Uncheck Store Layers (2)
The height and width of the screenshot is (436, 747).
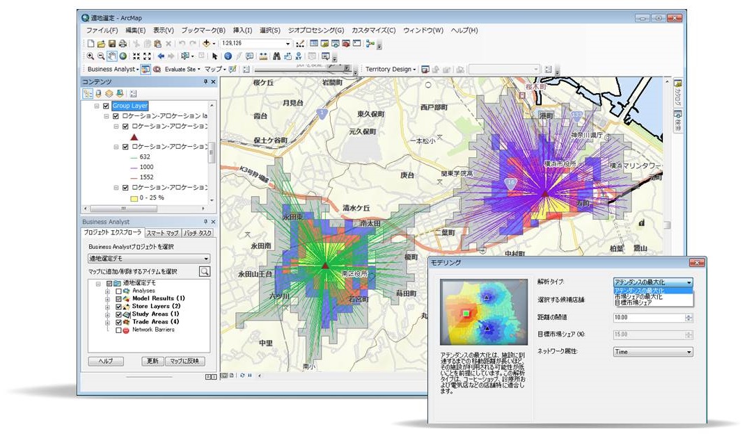tap(118, 307)
